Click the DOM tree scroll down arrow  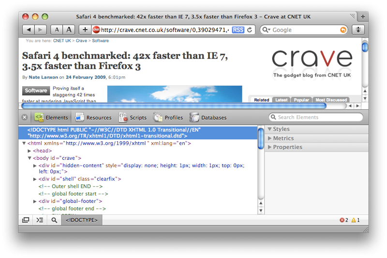tap(261, 211)
